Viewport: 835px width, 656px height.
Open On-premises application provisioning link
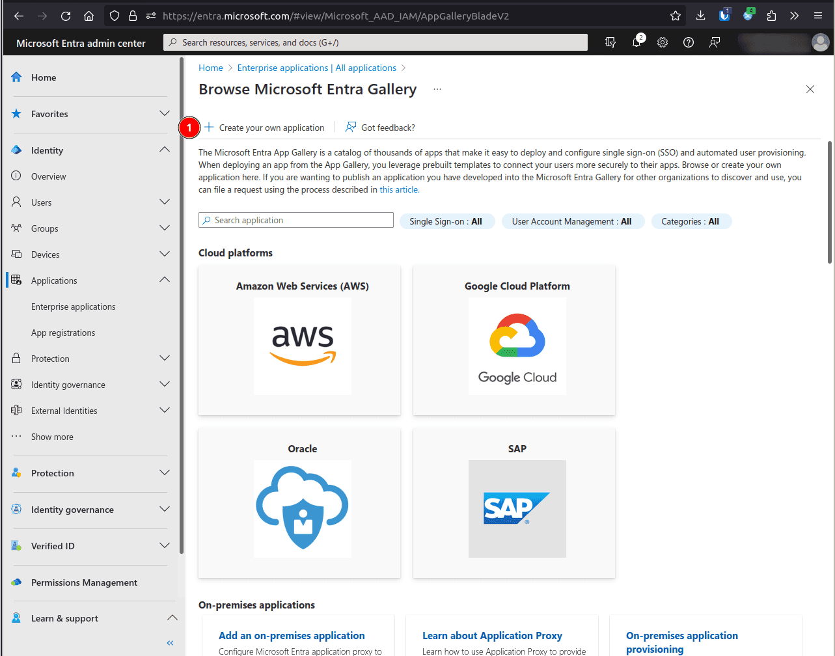click(682, 642)
